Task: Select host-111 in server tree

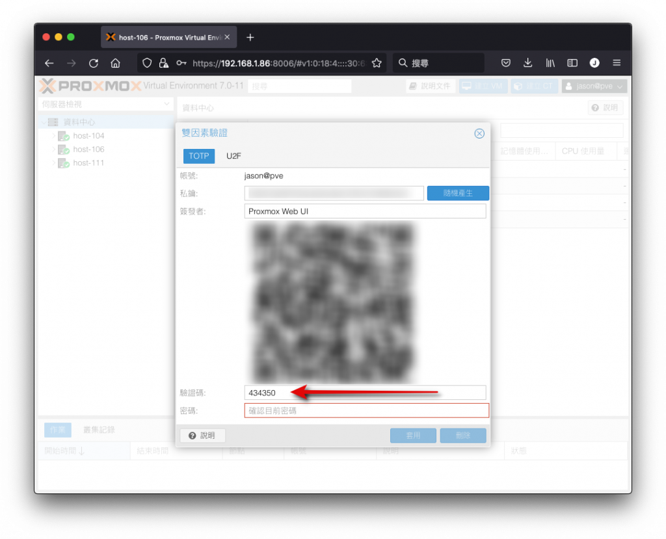Action: click(88, 163)
